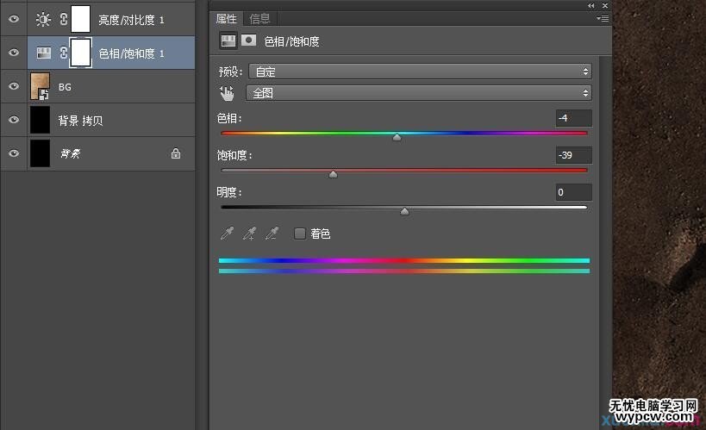Open the Properties panel flyout menu
Viewport: 706px width, 430px height.
coord(602,18)
